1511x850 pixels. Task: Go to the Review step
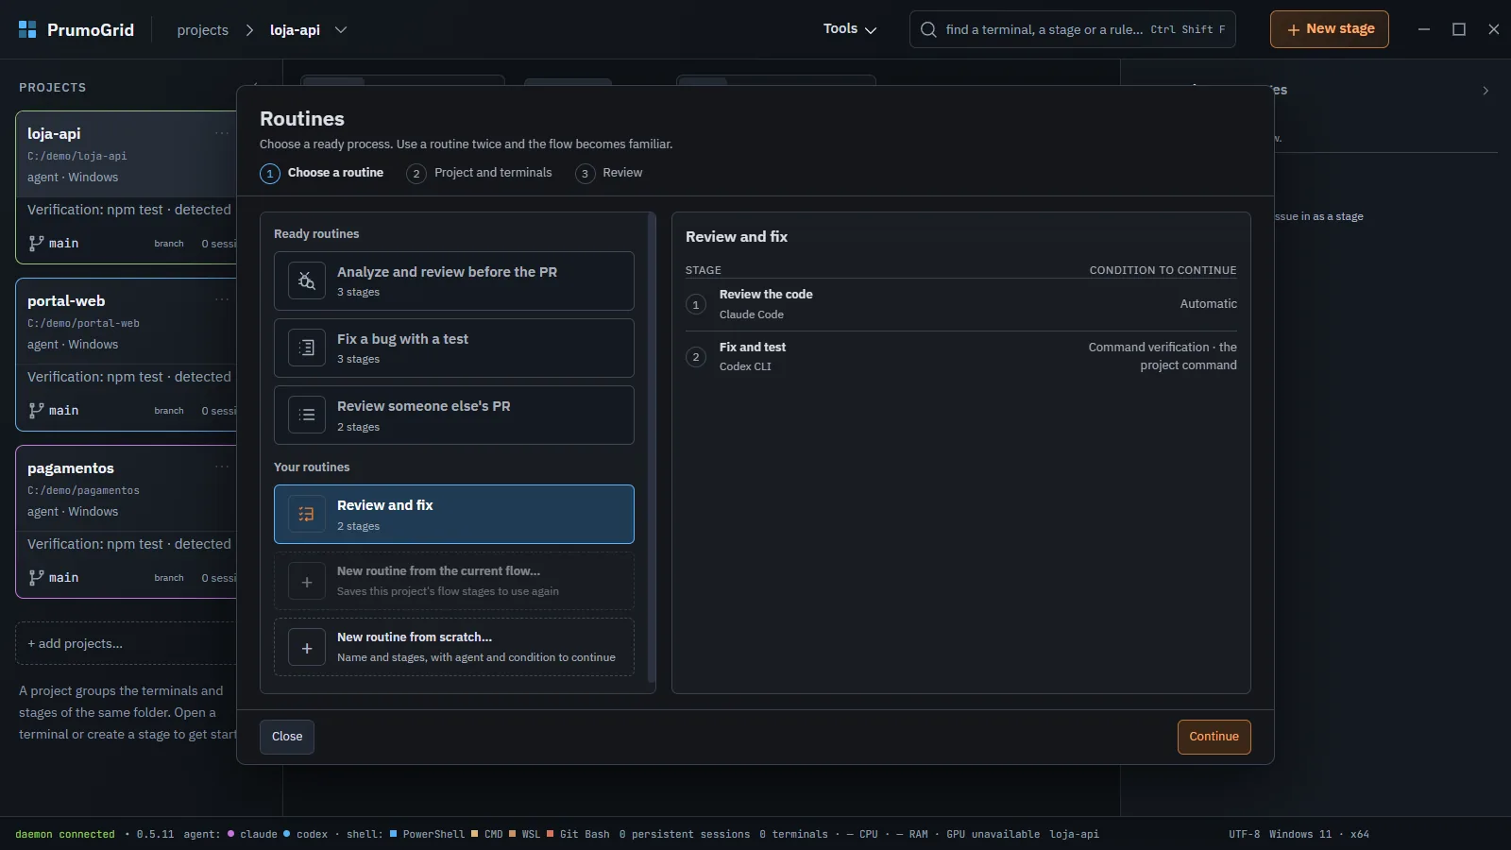point(609,173)
